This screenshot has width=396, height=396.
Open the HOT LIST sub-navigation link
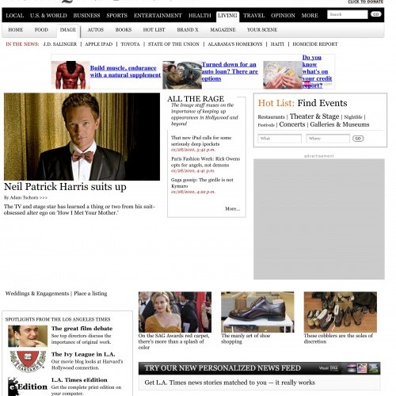(154, 30)
